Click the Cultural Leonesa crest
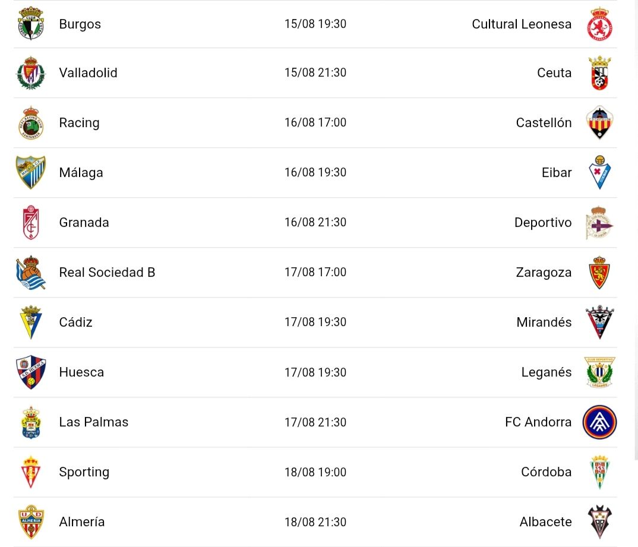Viewport: 638px width, 547px height. (x=600, y=24)
